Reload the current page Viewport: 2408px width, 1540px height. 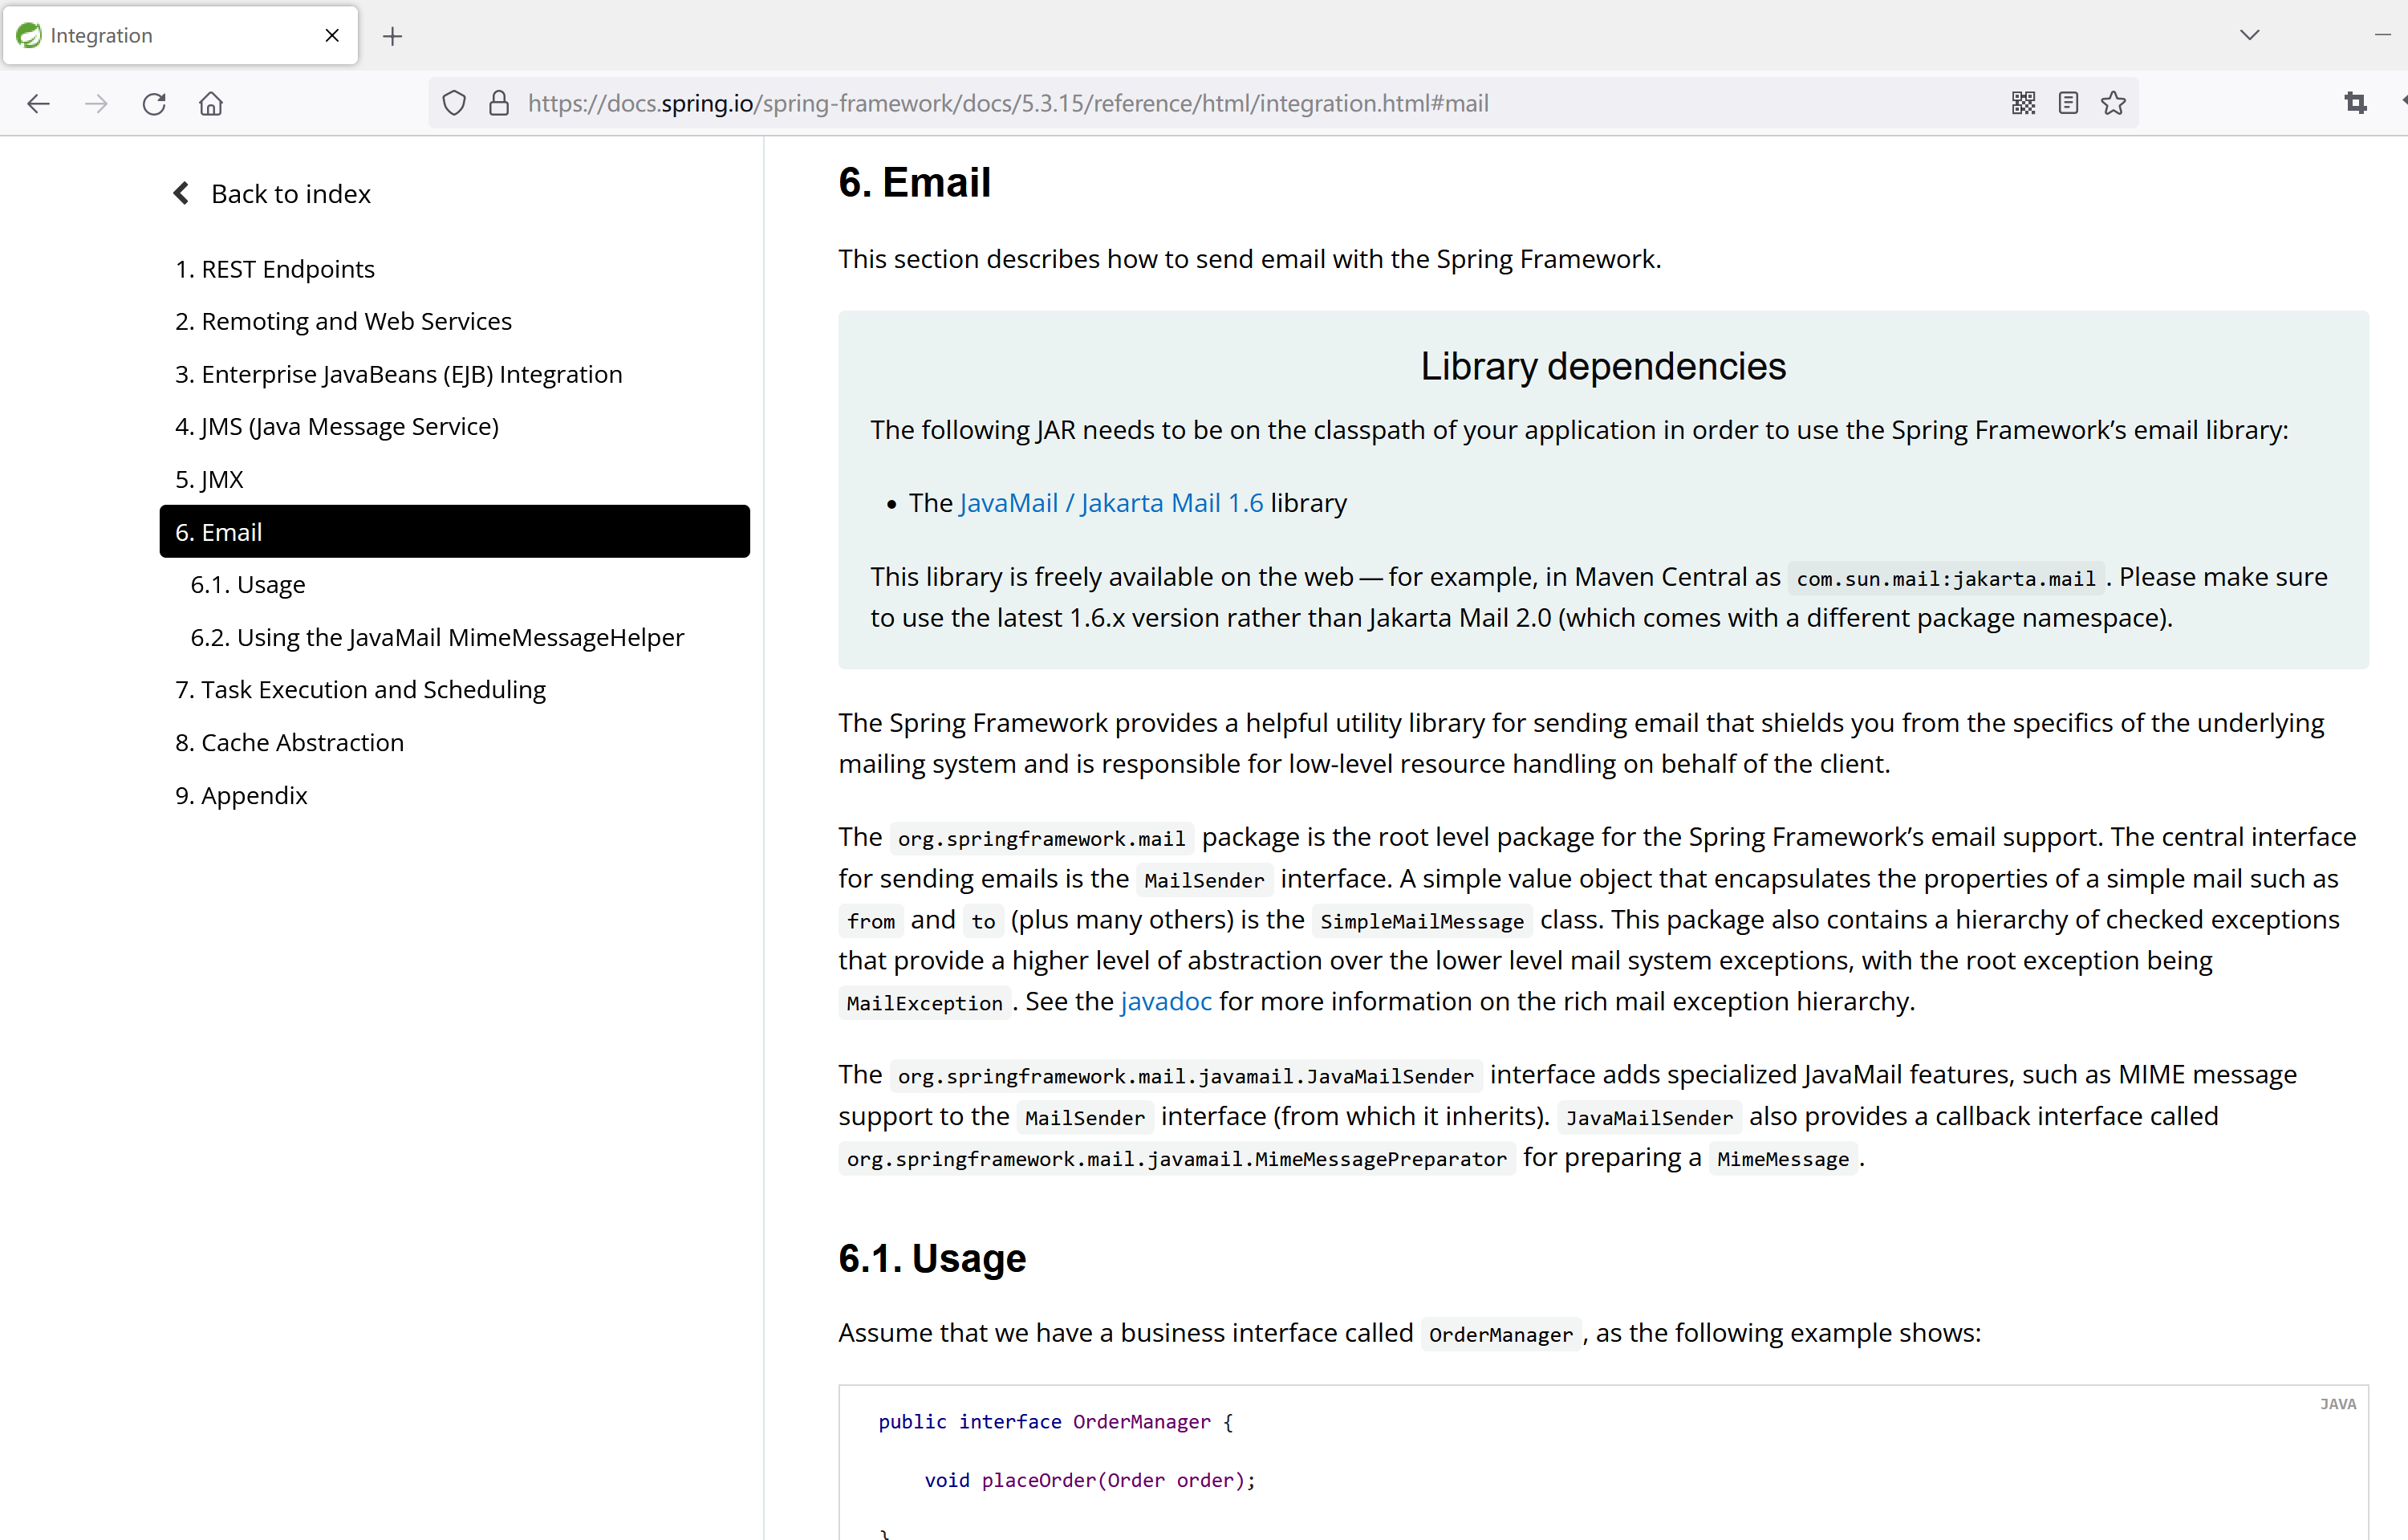pyautogui.click(x=154, y=103)
